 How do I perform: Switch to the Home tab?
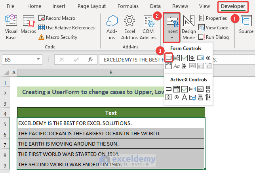click(x=34, y=6)
